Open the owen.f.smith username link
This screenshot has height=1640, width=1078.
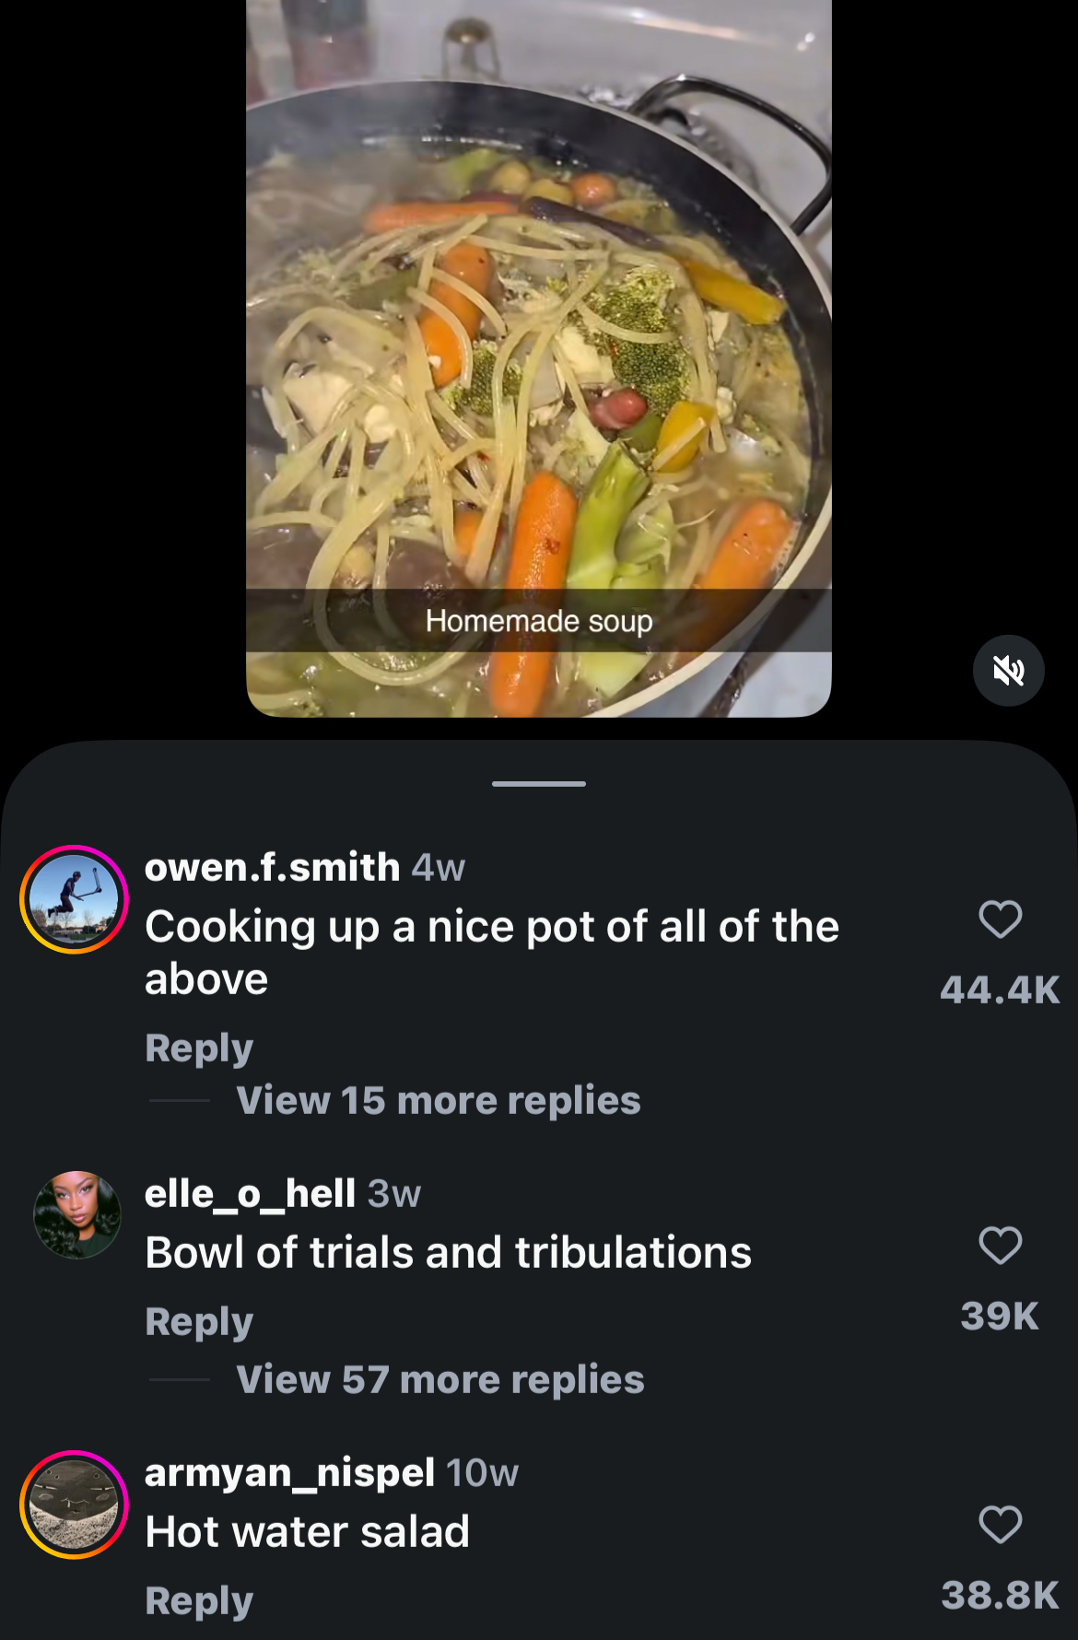pos(272,867)
